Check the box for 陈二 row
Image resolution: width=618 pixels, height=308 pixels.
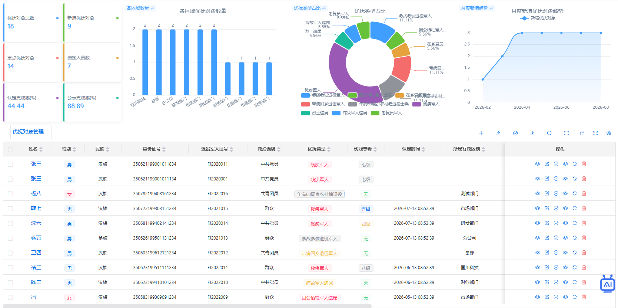tap(10, 282)
